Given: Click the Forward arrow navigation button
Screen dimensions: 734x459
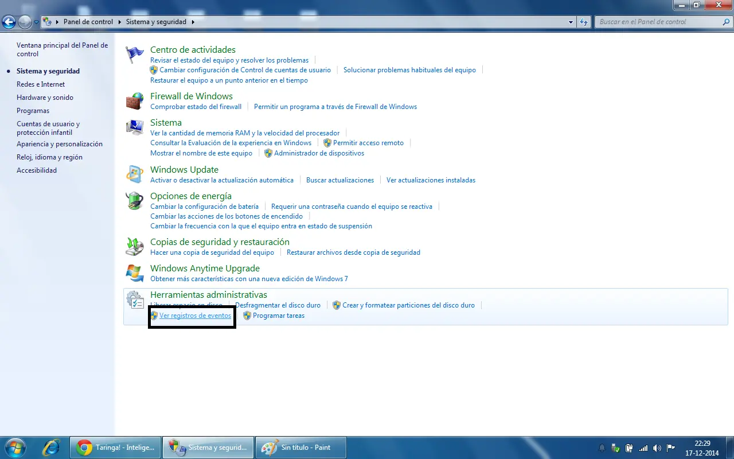Looking at the screenshot, I should [x=25, y=22].
